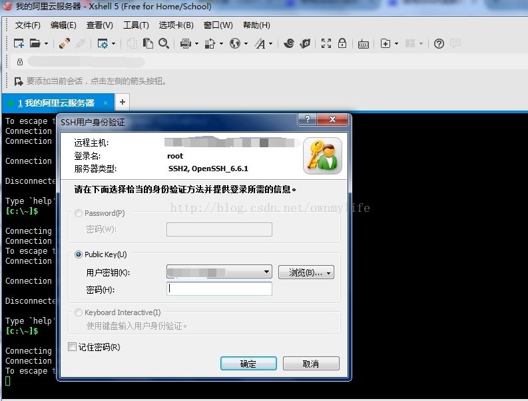Toggle full screen icon
The height and width of the screenshot is (401, 528).
click(x=326, y=43)
